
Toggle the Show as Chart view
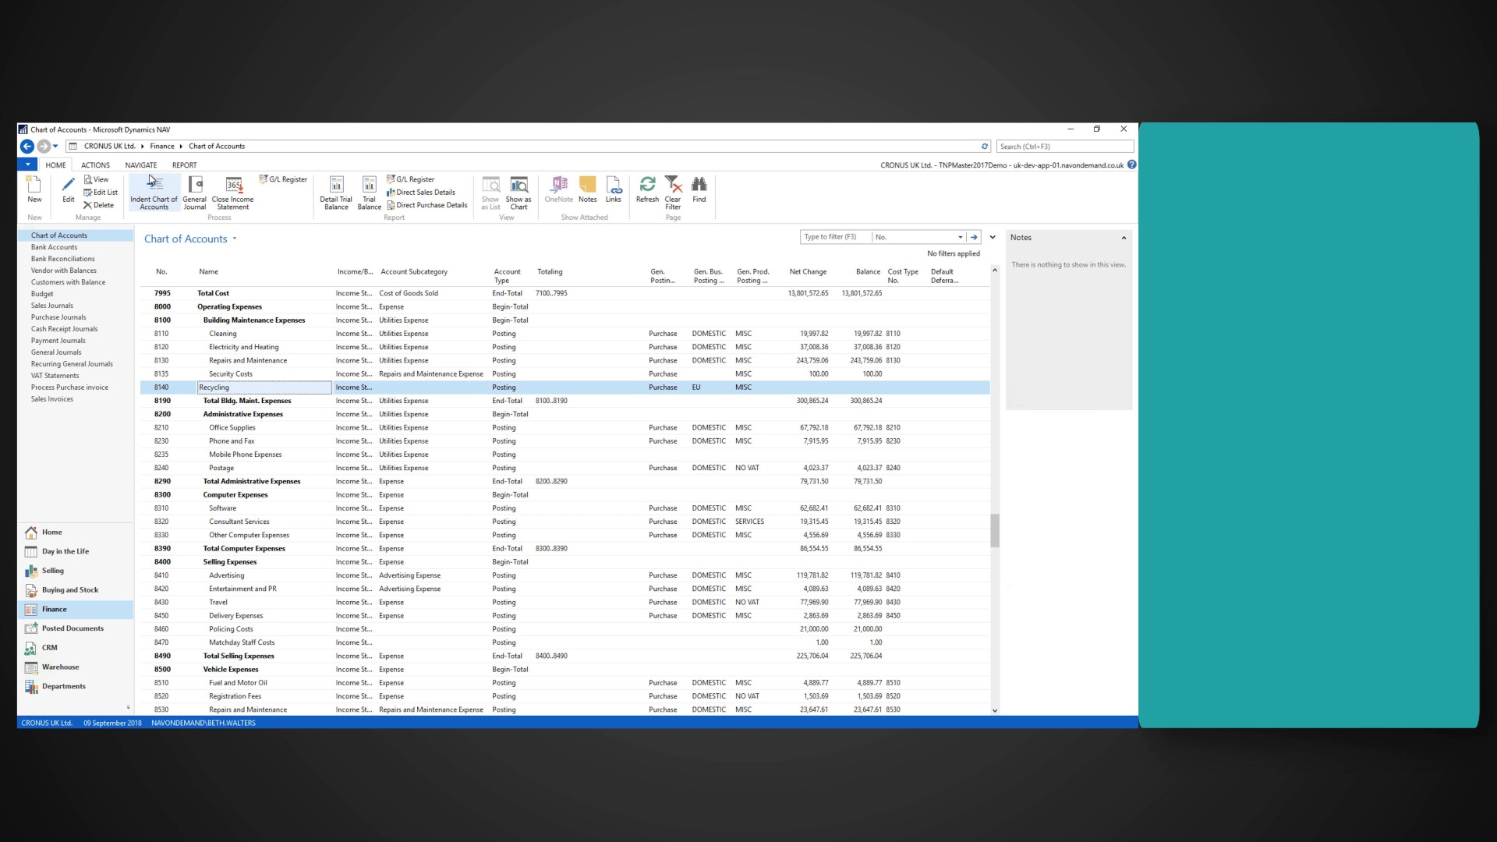[518, 192]
